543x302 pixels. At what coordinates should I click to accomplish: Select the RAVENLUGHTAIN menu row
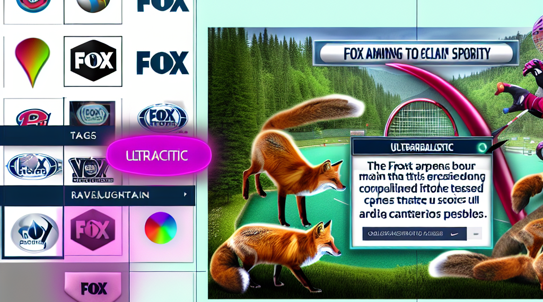[98, 196]
